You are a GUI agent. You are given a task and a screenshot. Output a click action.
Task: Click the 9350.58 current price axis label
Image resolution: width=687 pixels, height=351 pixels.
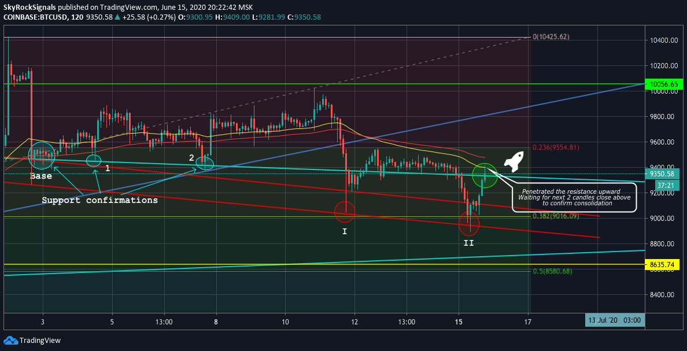click(662, 173)
